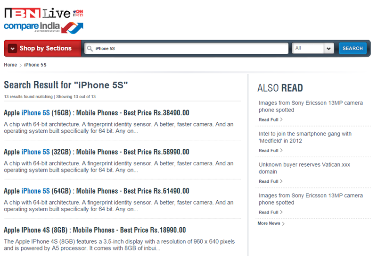Open the Shop by Sections menu
The width and height of the screenshot is (377, 256).
[42, 48]
